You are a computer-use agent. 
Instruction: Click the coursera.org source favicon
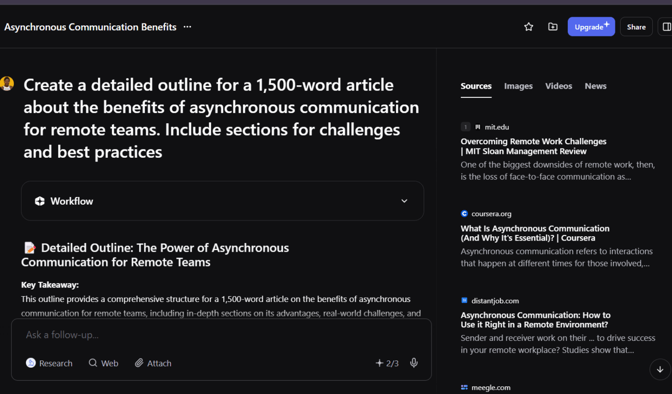click(x=464, y=213)
